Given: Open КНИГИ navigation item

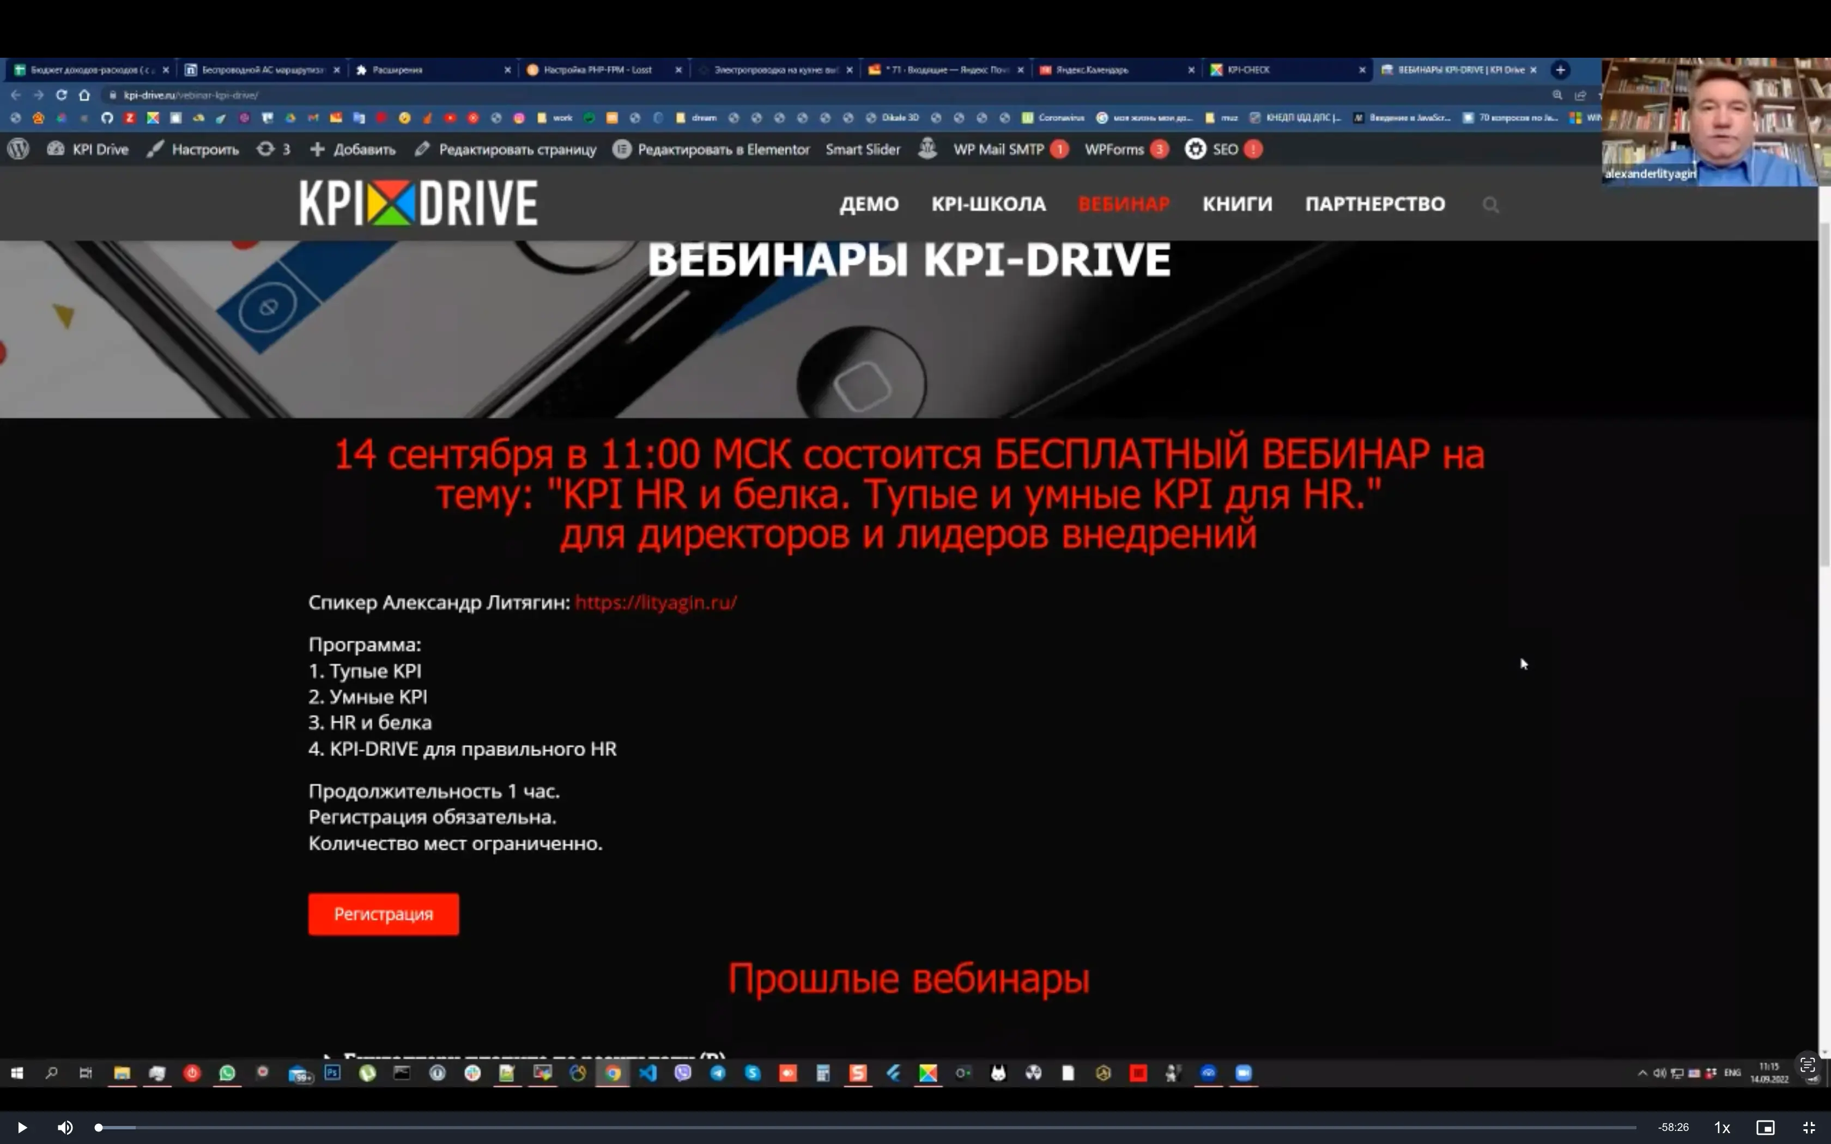Looking at the screenshot, I should pyautogui.click(x=1237, y=204).
